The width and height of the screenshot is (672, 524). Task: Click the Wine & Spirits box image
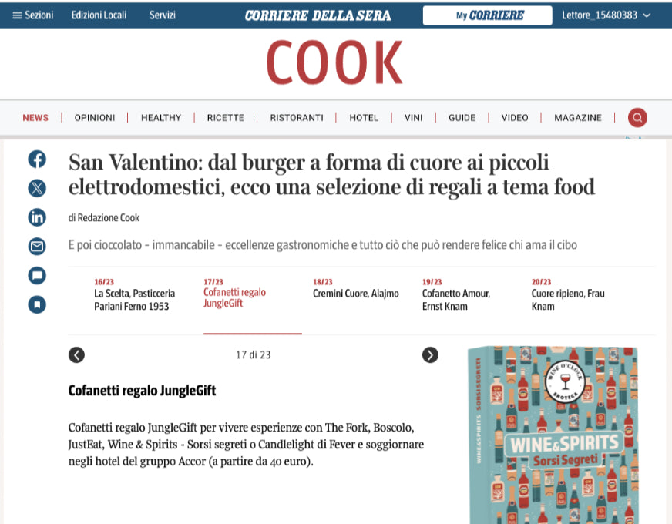553,435
